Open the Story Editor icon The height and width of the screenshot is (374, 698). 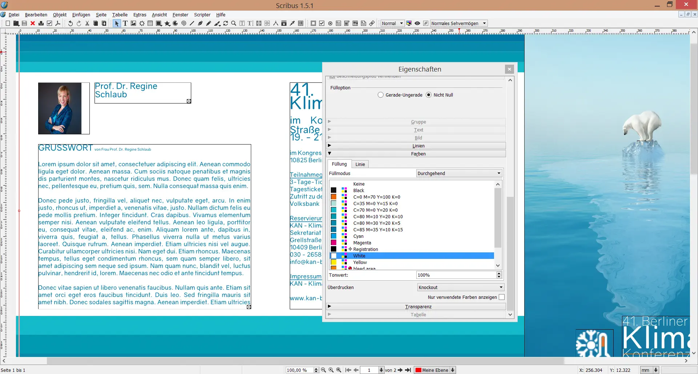[250, 23]
